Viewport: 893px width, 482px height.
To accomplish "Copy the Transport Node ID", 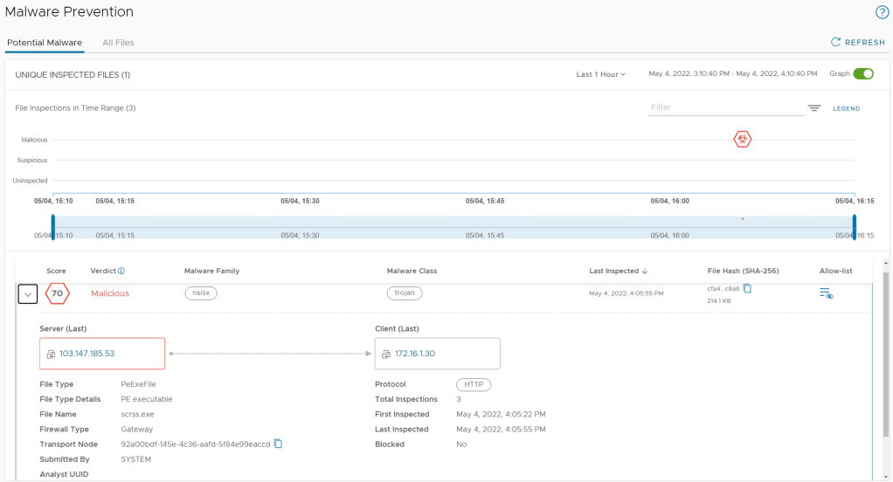I will [x=279, y=444].
